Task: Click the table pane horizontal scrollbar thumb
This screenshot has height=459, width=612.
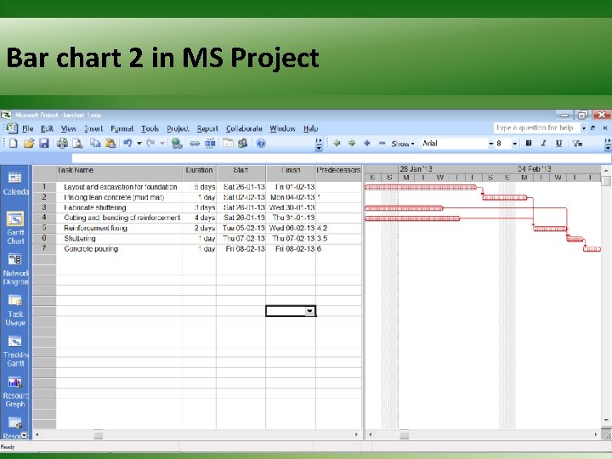Action: (x=98, y=434)
